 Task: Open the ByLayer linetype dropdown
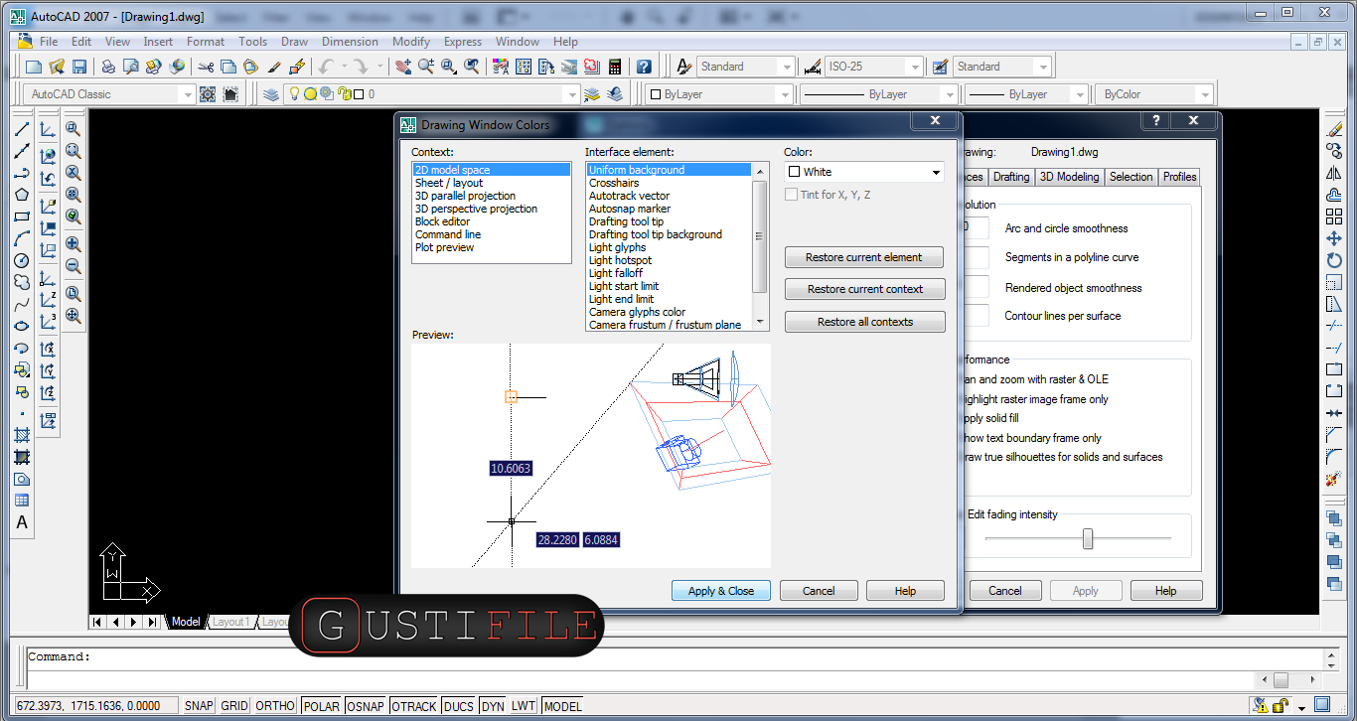878,94
